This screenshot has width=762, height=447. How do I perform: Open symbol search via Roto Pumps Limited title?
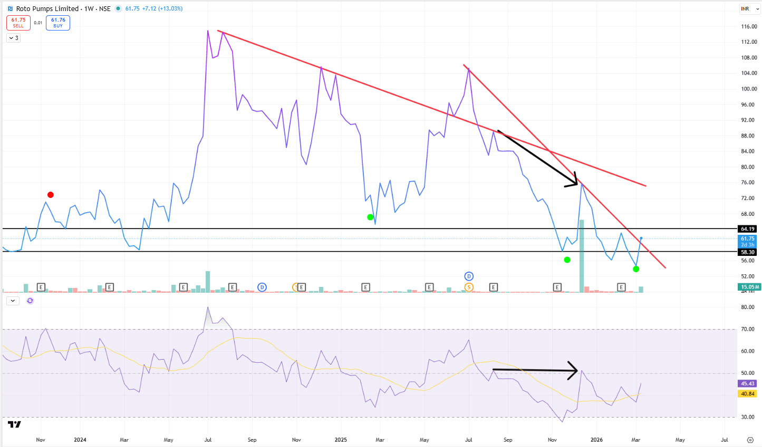click(47, 9)
